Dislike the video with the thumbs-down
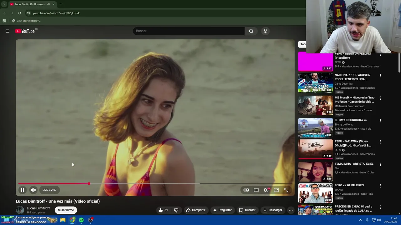The image size is (401, 225). [x=176, y=210]
